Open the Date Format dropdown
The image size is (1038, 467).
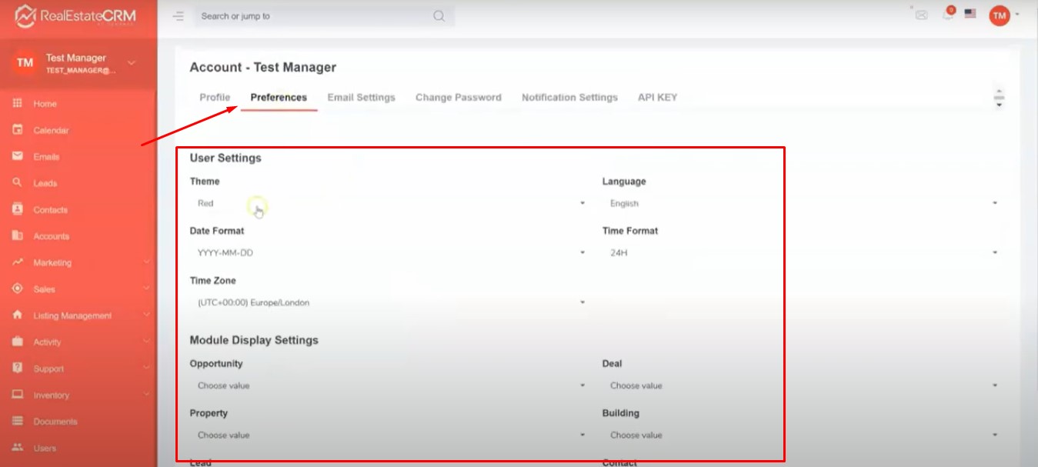click(x=389, y=253)
